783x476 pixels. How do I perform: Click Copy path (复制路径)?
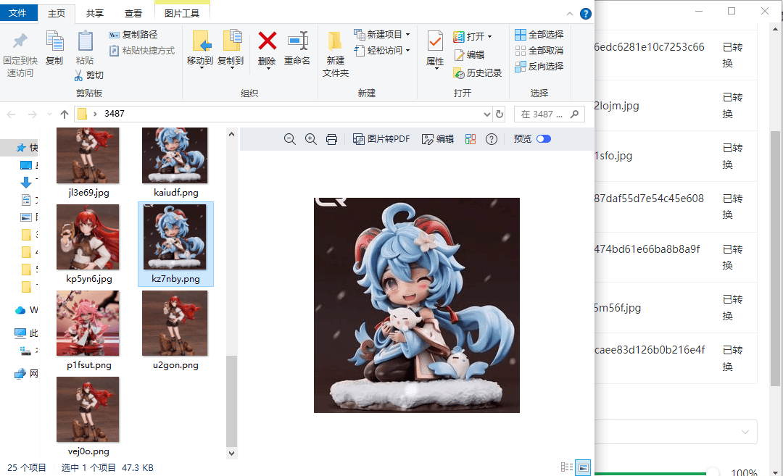click(x=133, y=35)
